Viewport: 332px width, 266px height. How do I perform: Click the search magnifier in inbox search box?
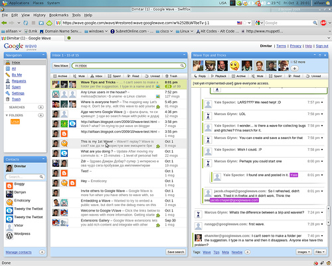coord(182,66)
